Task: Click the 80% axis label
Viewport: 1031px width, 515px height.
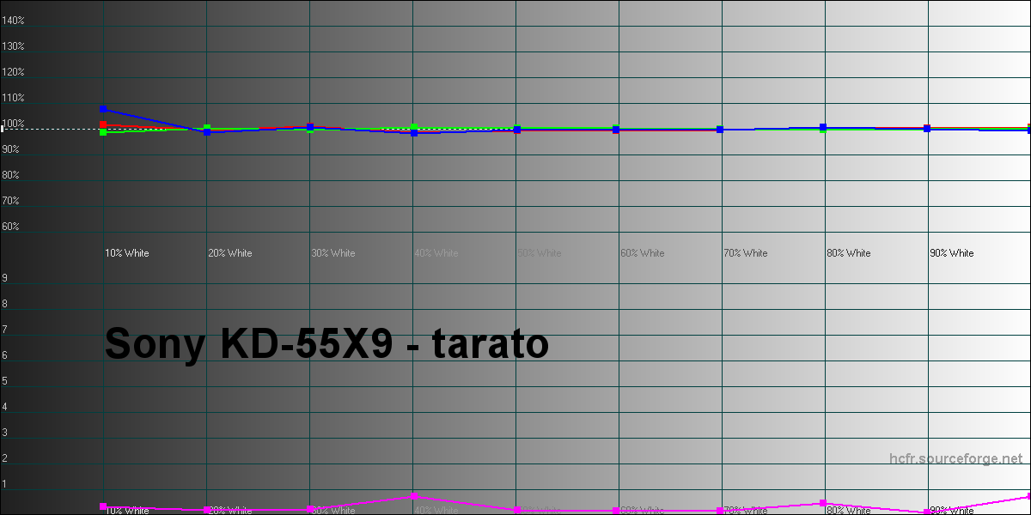Action: point(10,175)
